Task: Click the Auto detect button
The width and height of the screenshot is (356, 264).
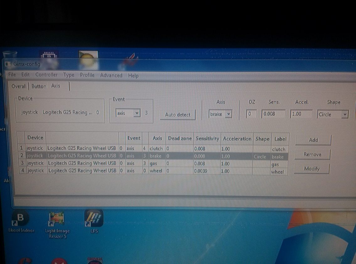Action: 178,115
